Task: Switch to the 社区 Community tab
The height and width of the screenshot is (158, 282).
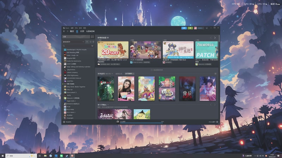Action: (x=82, y=31)
